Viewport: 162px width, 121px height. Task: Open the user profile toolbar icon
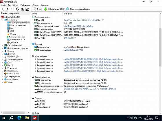pyautogui.click(x=22, y=9)
